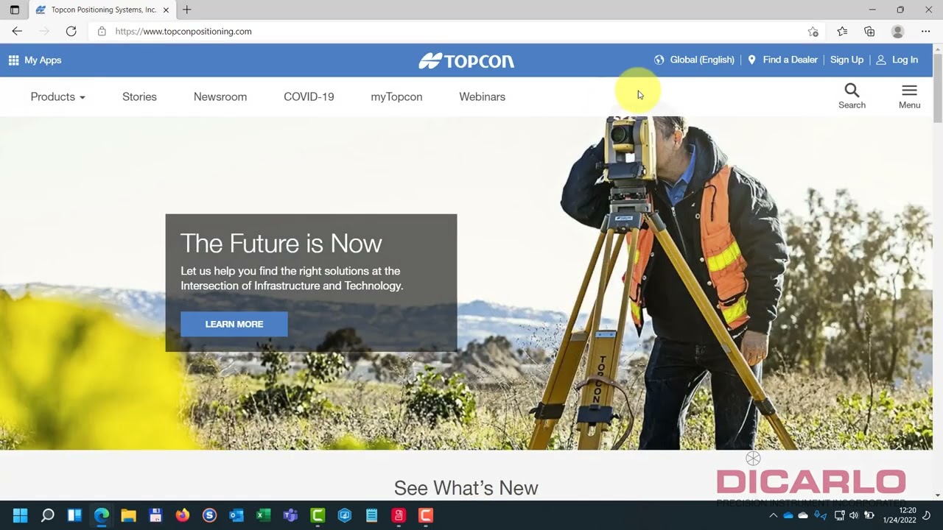Screen dimensions: 943x530
Task: Expand the Products dropdown menu
Action: (x=57, y=96)
